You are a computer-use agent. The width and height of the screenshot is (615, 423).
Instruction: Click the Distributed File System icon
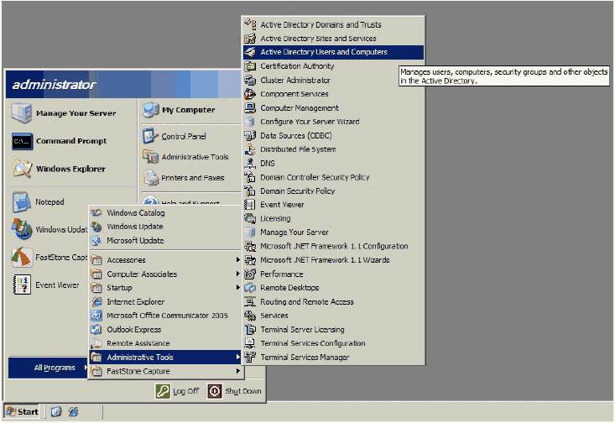[250, 149]
